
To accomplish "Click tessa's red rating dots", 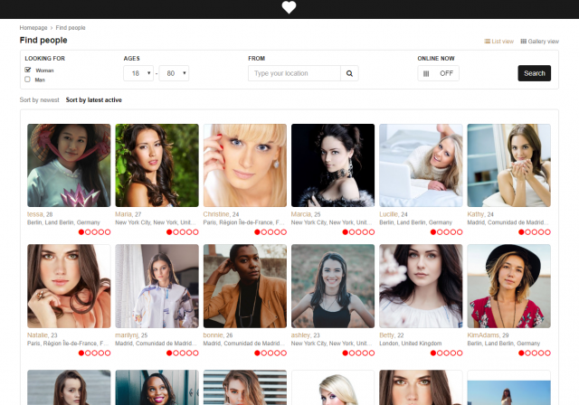I will tap(94, 232).
